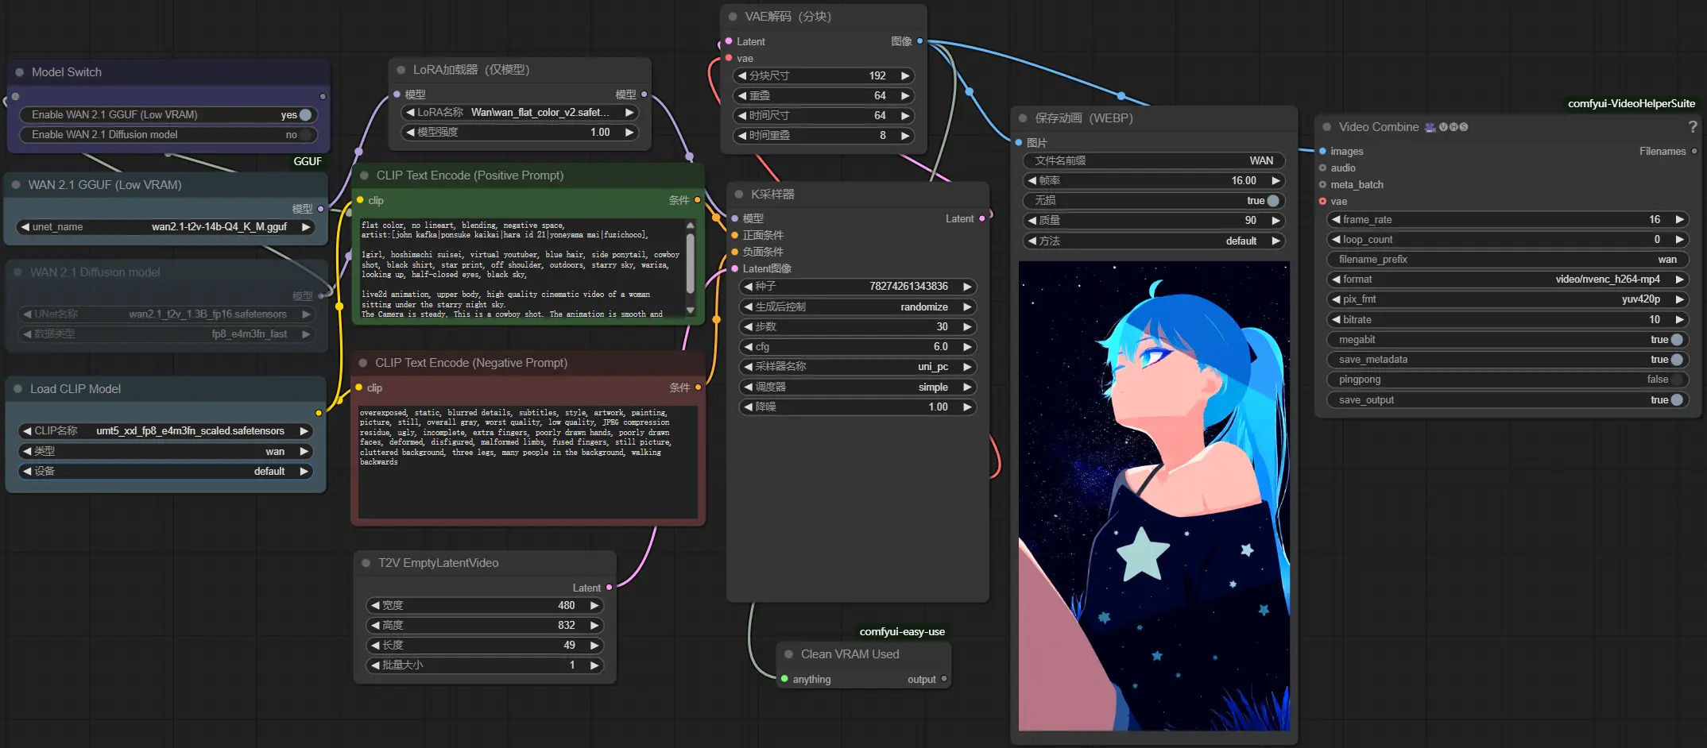
Task: Open the CLIP名称 umt5_xxl model dropdown
Action: pos(165,431)
